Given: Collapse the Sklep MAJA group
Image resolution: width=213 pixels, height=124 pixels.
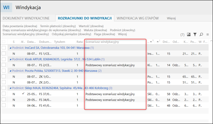Looking at the screenshot, I should (x=11, y=88).
